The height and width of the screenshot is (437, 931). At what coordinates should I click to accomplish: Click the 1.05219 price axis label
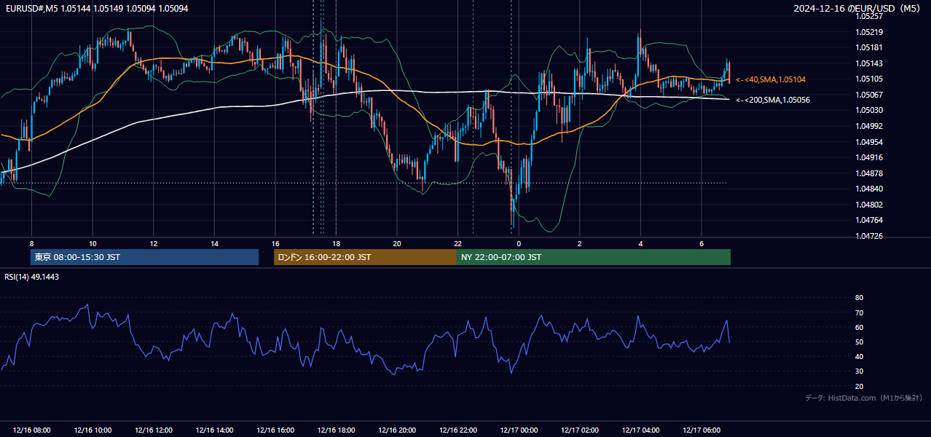[869, 32]
